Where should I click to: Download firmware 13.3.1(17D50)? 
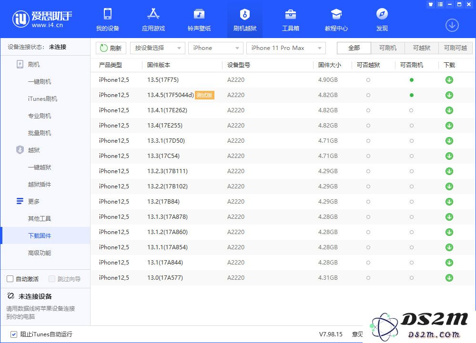[449, 141]
